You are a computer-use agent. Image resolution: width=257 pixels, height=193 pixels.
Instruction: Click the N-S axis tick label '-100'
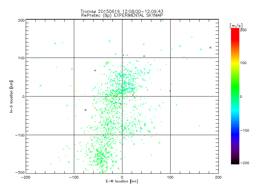(20, 135)
